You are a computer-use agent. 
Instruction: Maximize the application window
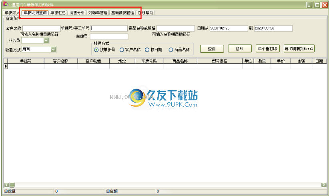pos(317,5)
